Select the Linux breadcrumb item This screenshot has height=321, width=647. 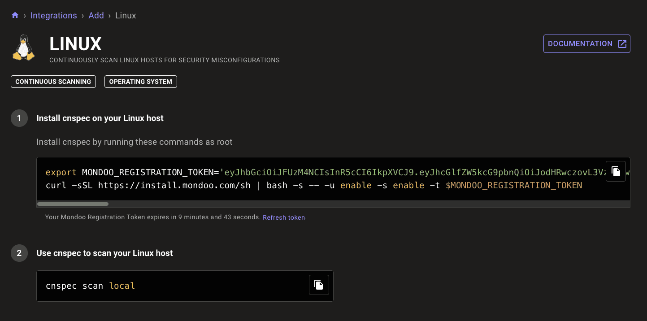(125, 15)
